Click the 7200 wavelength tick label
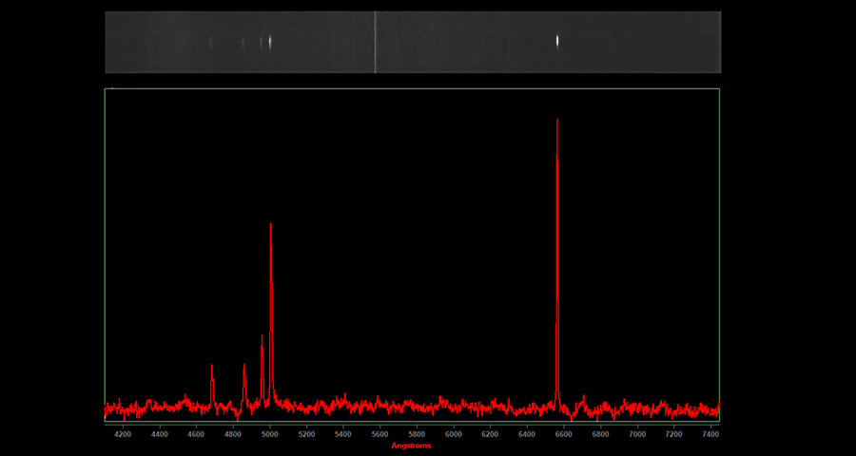856x456 pixels. pos(673,434)
